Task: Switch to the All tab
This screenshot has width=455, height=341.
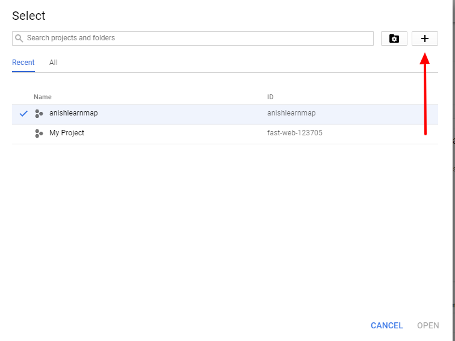Action: click(54, 63)
